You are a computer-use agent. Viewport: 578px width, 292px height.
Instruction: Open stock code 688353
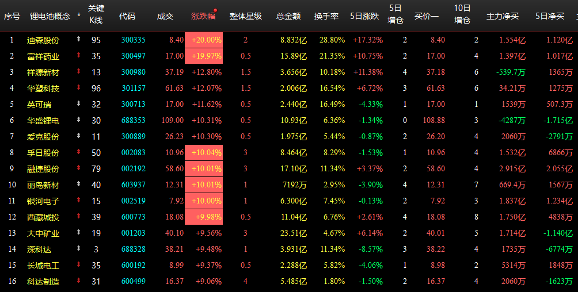pyautogui.click(x=134, y=120)
